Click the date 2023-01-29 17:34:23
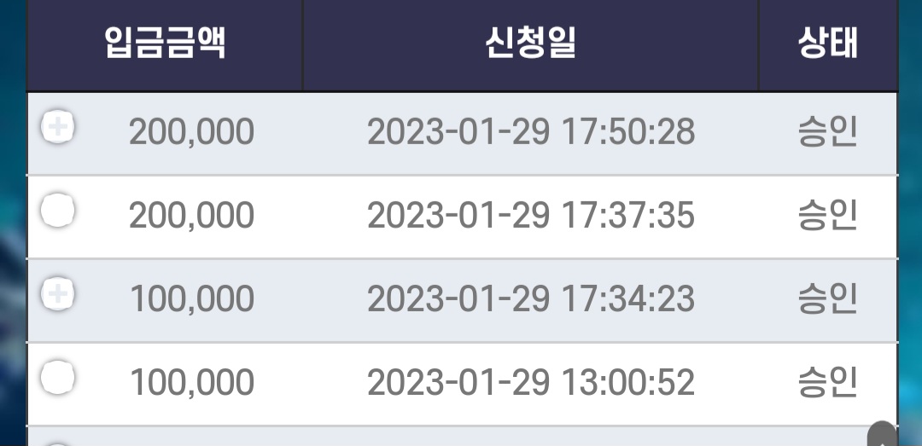Viewport: 922px width, 446px height. click(x=531, y=298)
